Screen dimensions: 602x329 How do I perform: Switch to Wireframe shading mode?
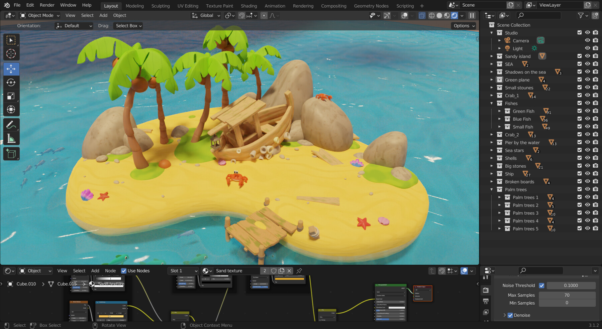coord(432,15)
